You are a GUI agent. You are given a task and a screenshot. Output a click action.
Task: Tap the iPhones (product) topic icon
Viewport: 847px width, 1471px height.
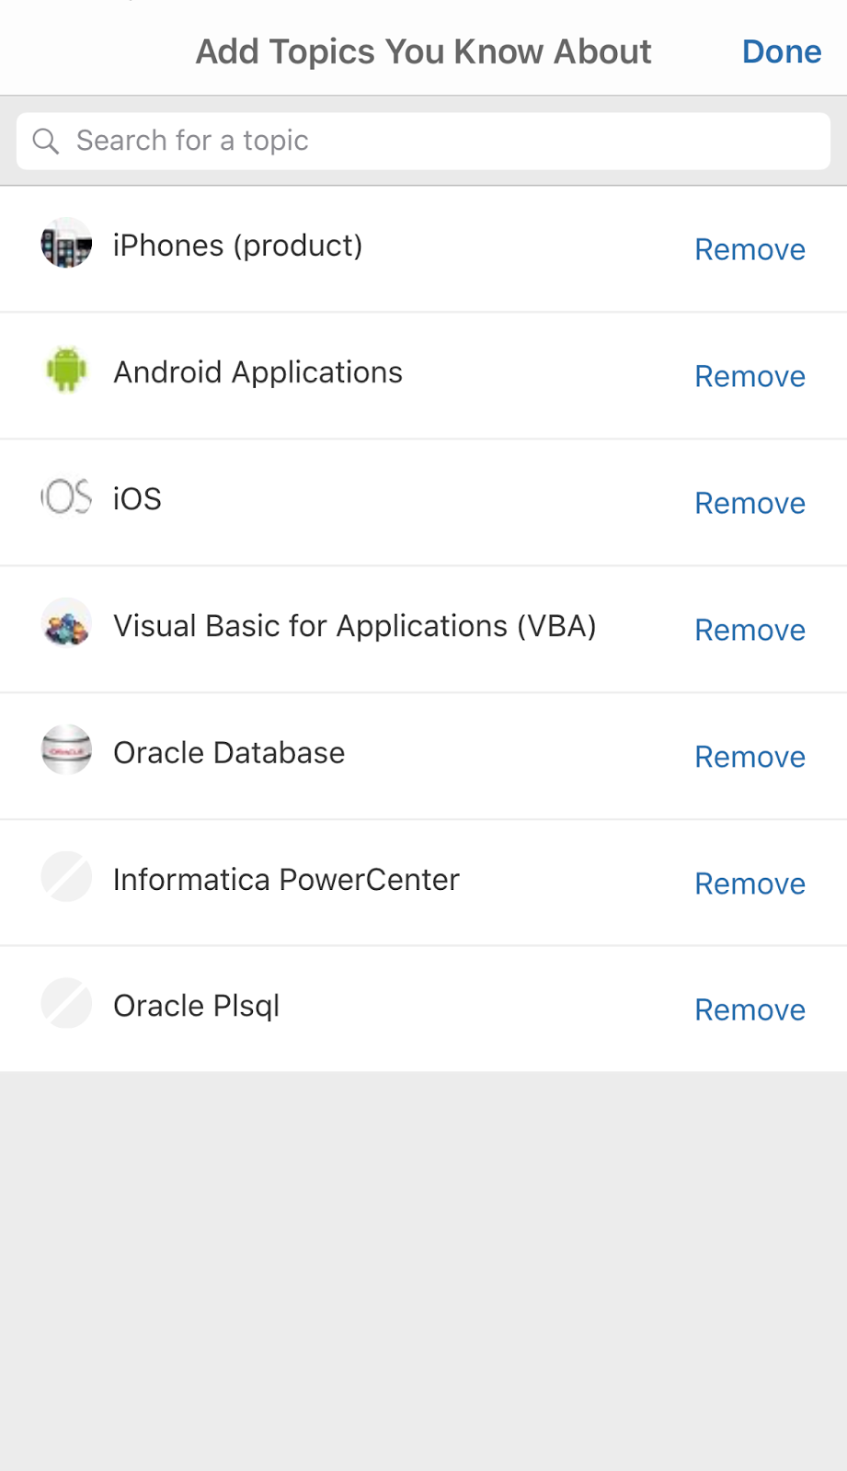[66, 244]
